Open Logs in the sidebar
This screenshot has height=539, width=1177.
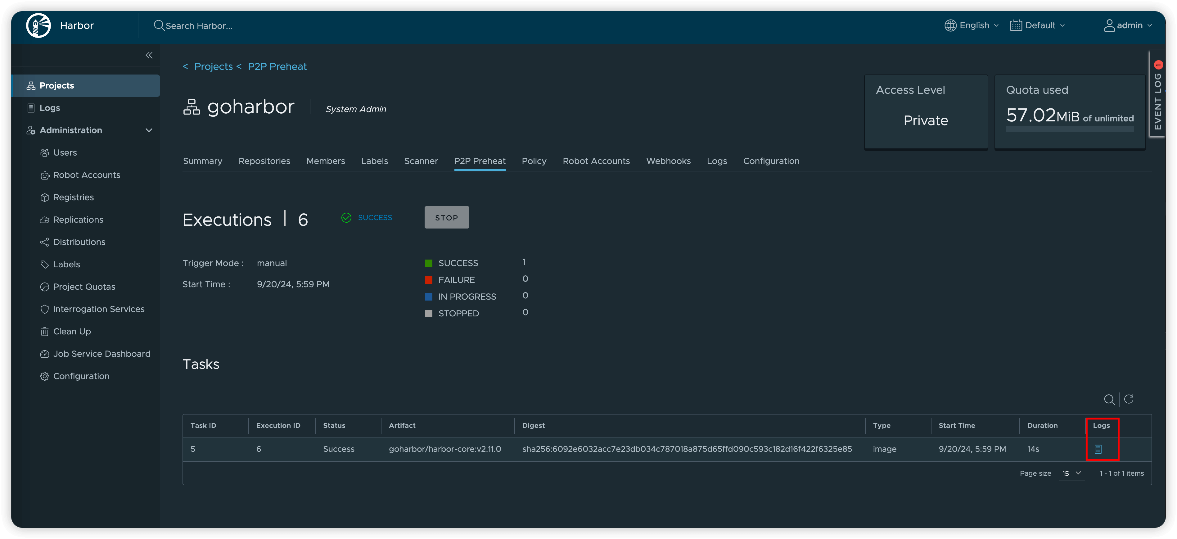pos(49,108)
